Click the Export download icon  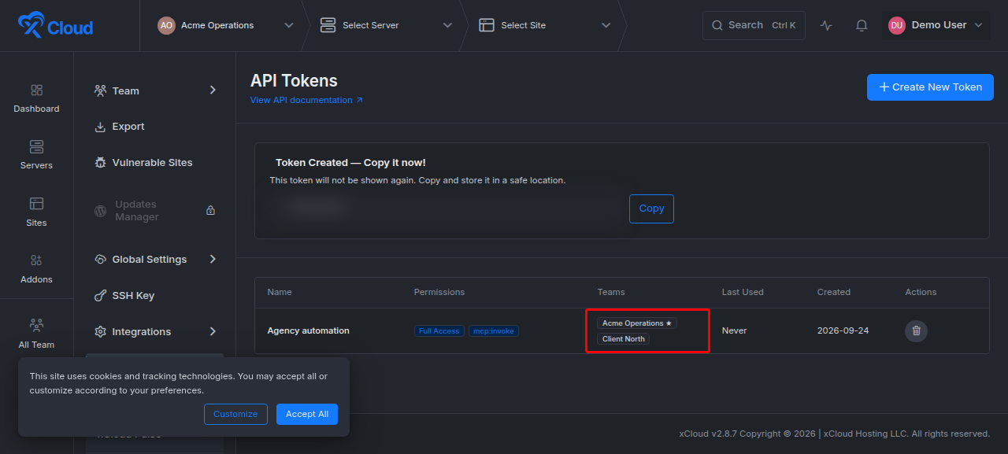(x=100, y=127)
